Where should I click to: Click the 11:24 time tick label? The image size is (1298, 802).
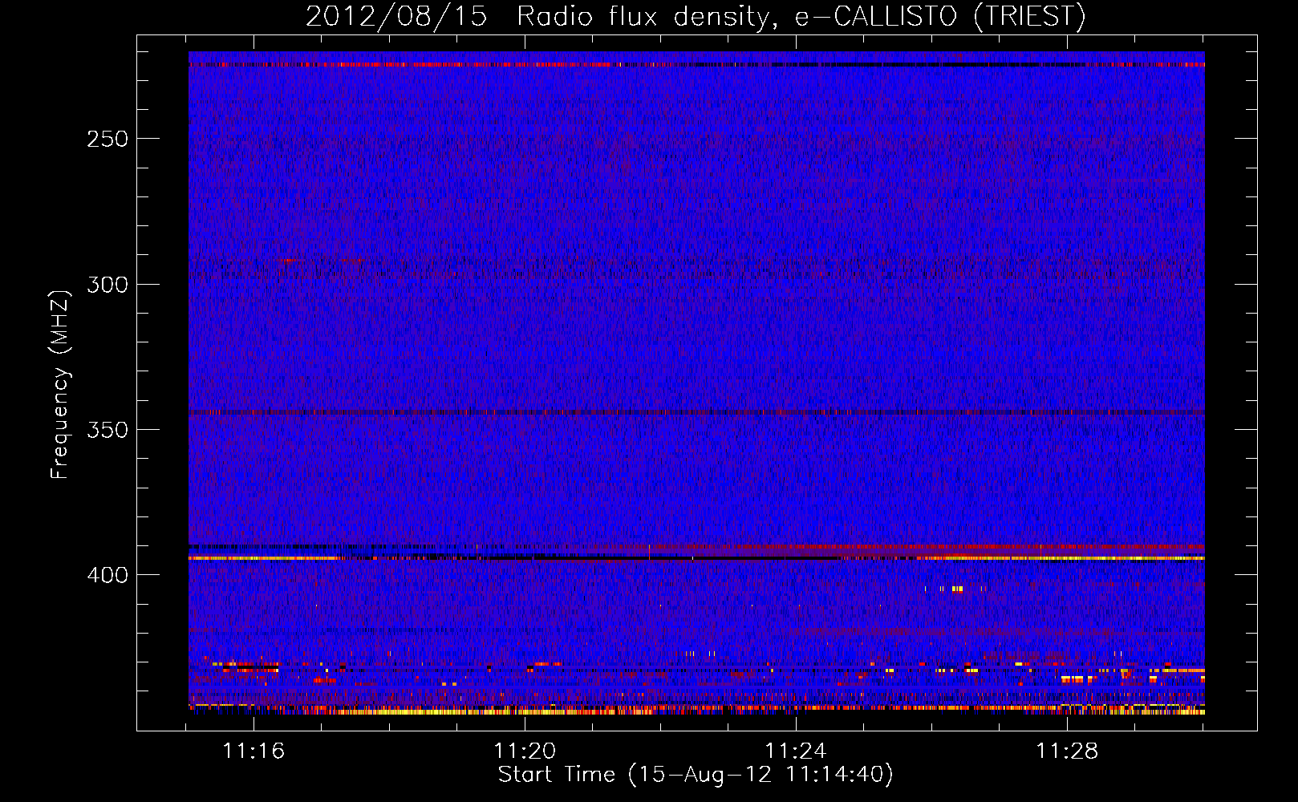796,751
